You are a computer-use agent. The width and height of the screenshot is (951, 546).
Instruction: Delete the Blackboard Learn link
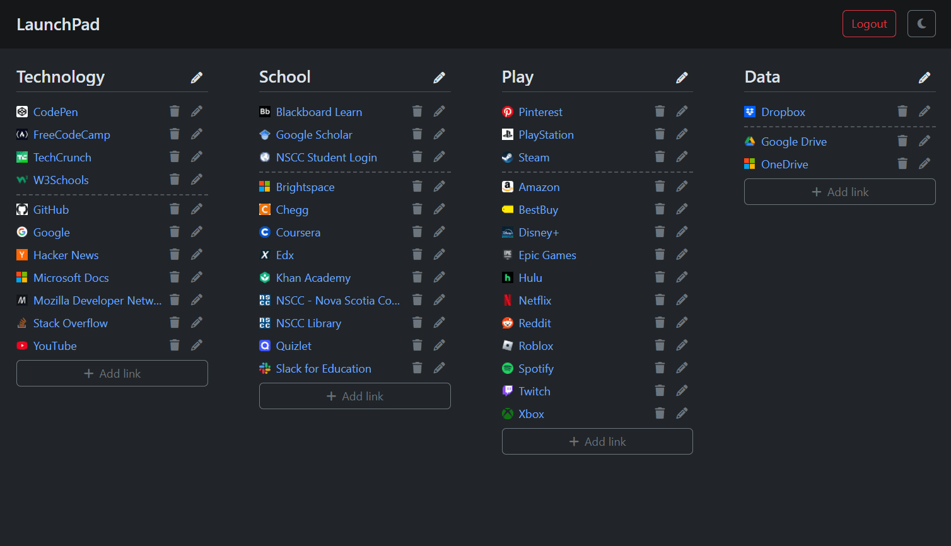click(x=417, y=111)
